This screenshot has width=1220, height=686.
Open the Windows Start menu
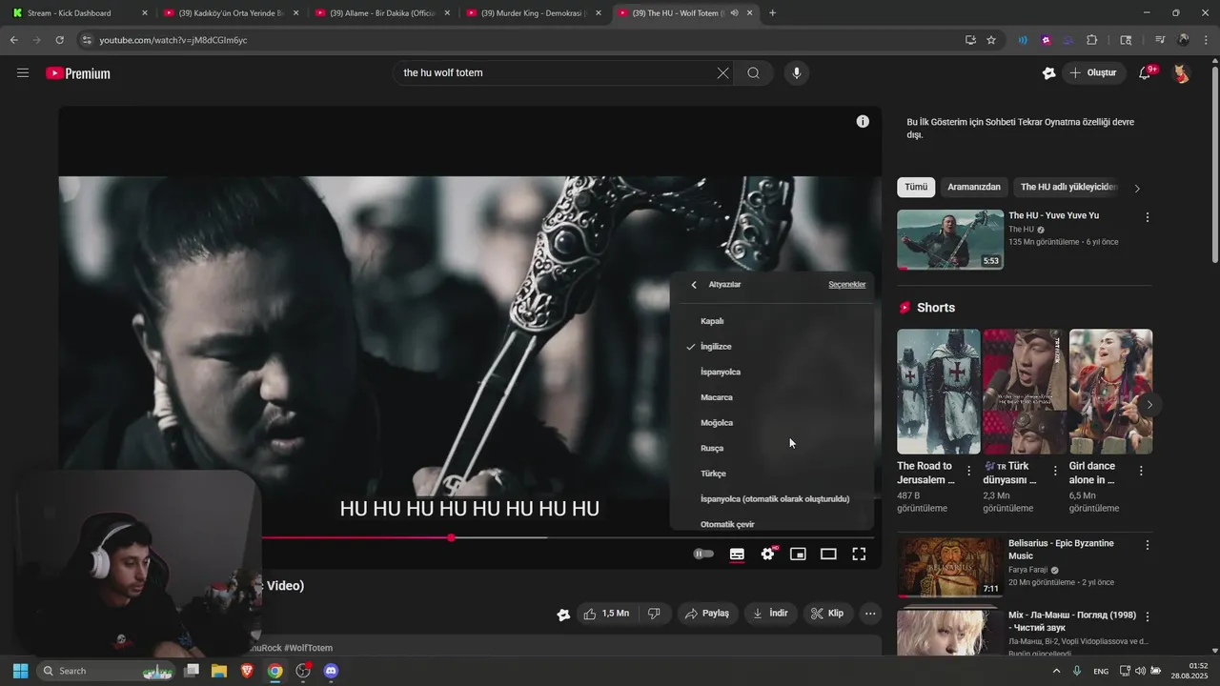pos(20,671)
